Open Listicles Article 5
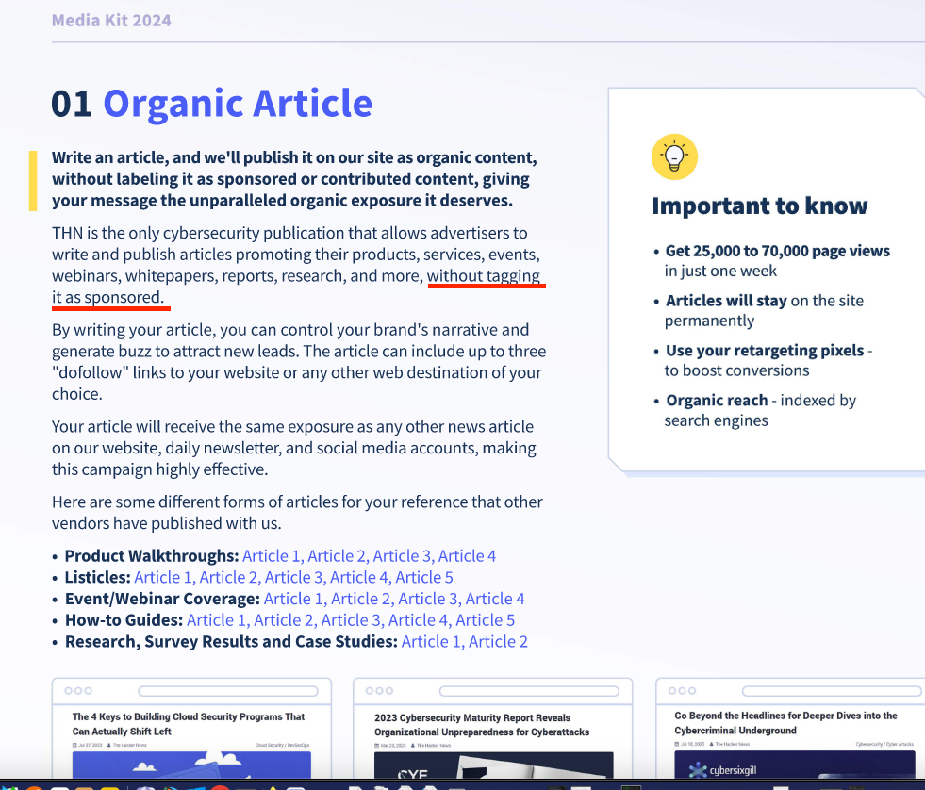Image resolution: width=925 pixels, height=790 pixels. pos(424,578)
